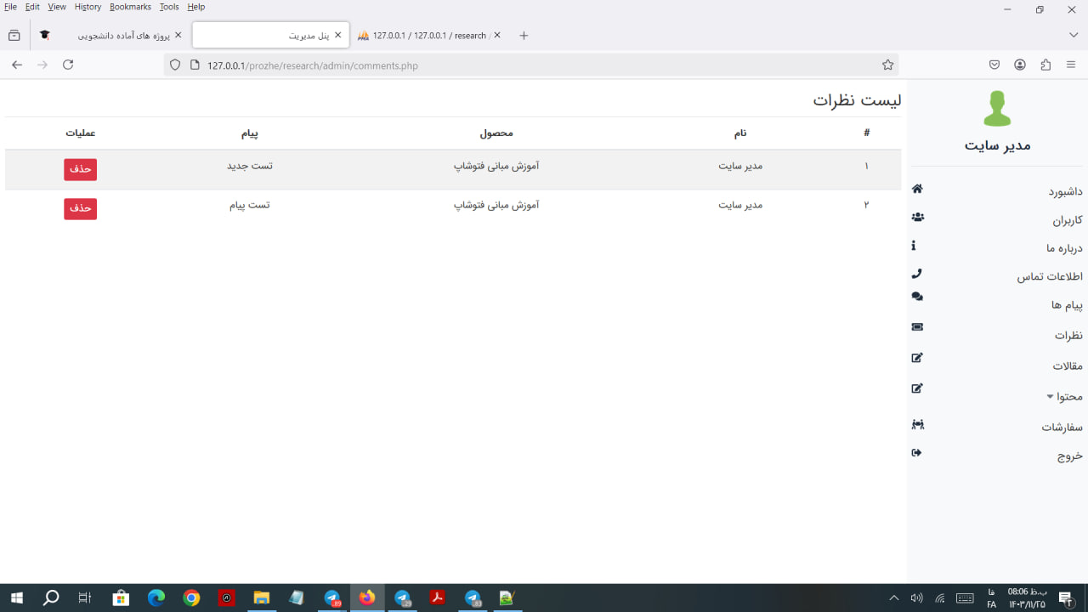
Task: Click the users group icon beside کاربران
Action: click(x=917, y=217)
